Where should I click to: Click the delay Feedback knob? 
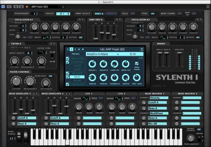click(x=114, y=77)
